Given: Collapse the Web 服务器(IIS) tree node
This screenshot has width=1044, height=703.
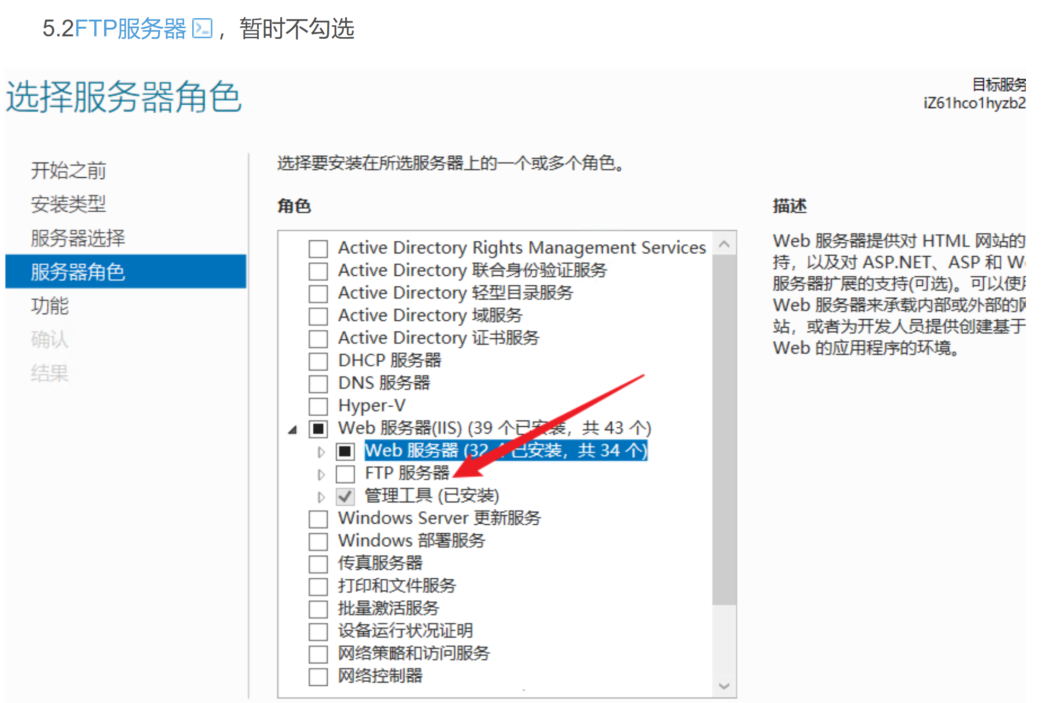Looking at the screenshot, I should (x=293, y=430).
